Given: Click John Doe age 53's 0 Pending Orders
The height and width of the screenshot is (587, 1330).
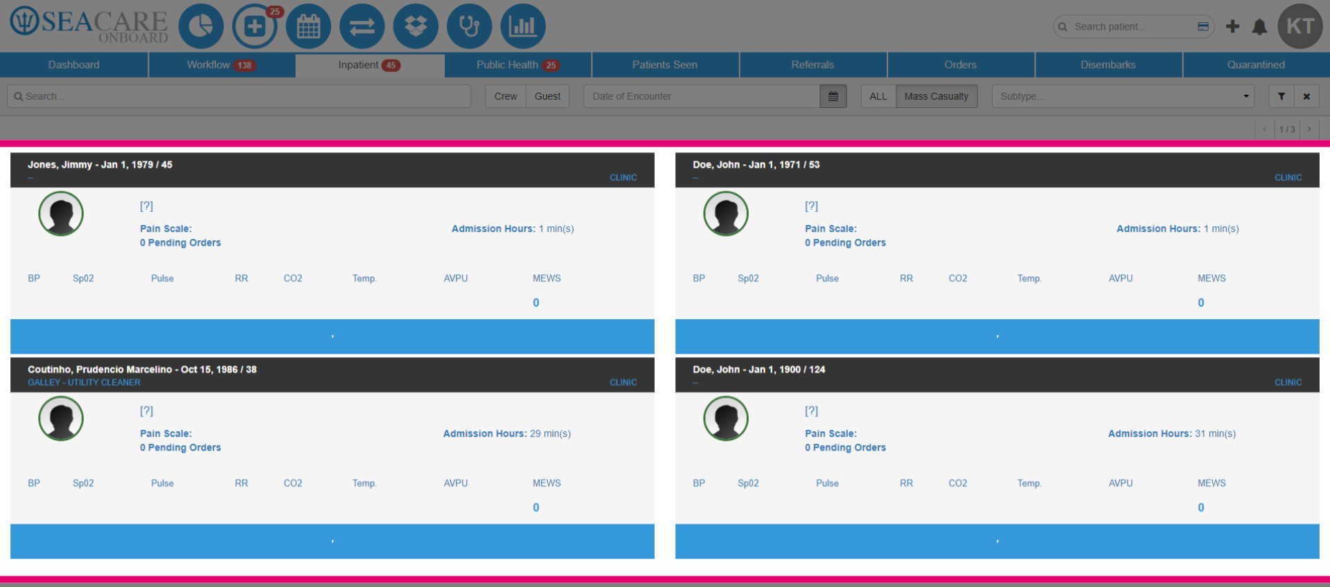Looking at the screenshot, I should 845,243.
